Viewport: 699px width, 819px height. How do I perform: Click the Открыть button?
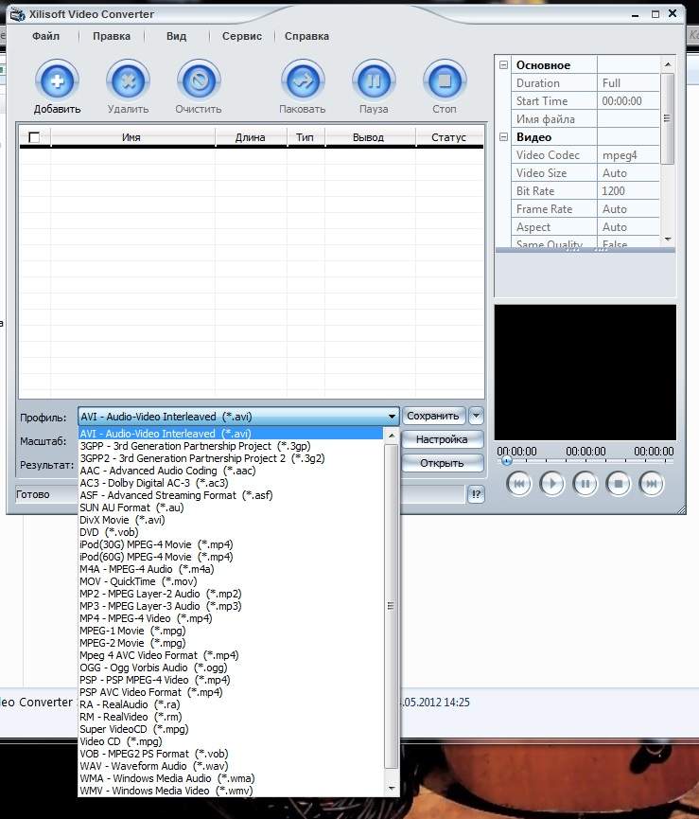coord(442,463)
